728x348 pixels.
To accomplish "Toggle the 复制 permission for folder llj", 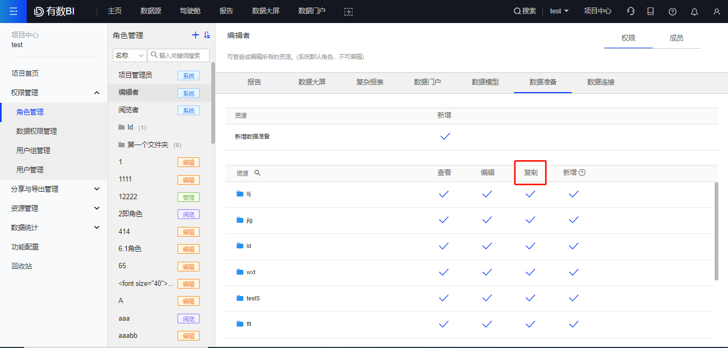I will [x=530, y=193].
